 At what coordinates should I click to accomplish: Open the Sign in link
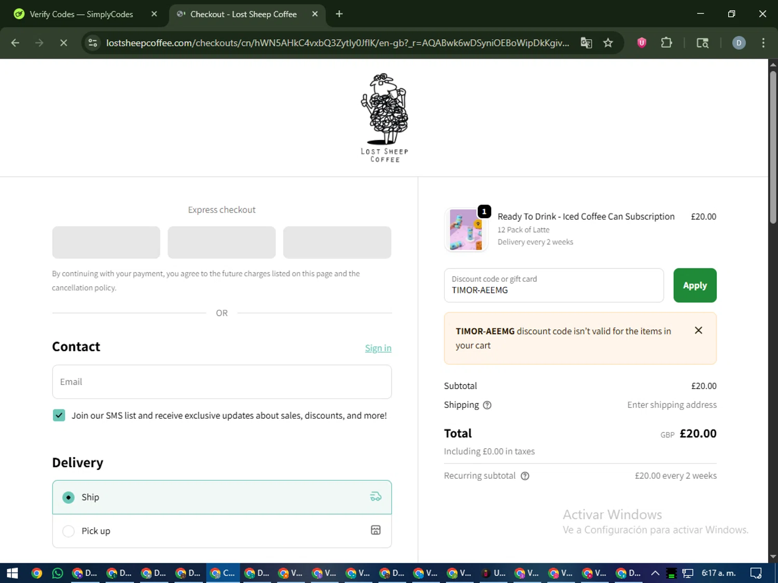coord(378,348)
